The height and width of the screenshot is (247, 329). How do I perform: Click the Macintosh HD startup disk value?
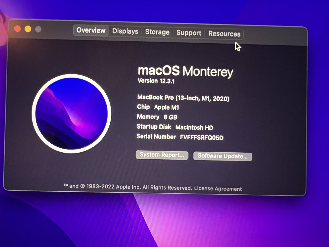[x=194, y=127]
